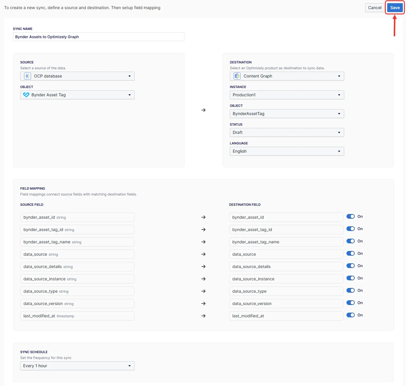Edit the last_modified_at destination field

point(286,316)
